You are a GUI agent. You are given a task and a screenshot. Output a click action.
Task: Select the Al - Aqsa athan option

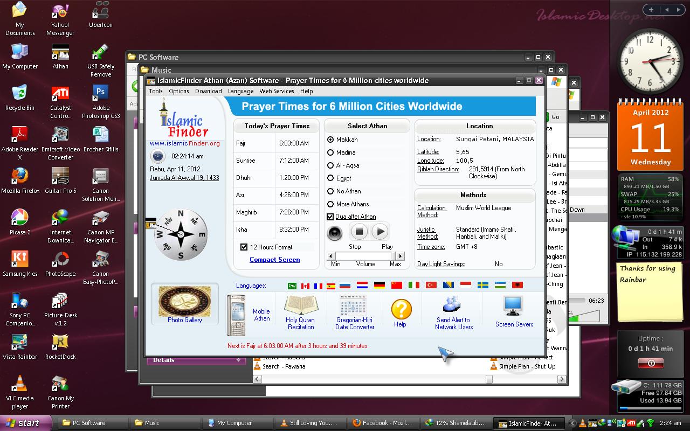coord(330,165)
